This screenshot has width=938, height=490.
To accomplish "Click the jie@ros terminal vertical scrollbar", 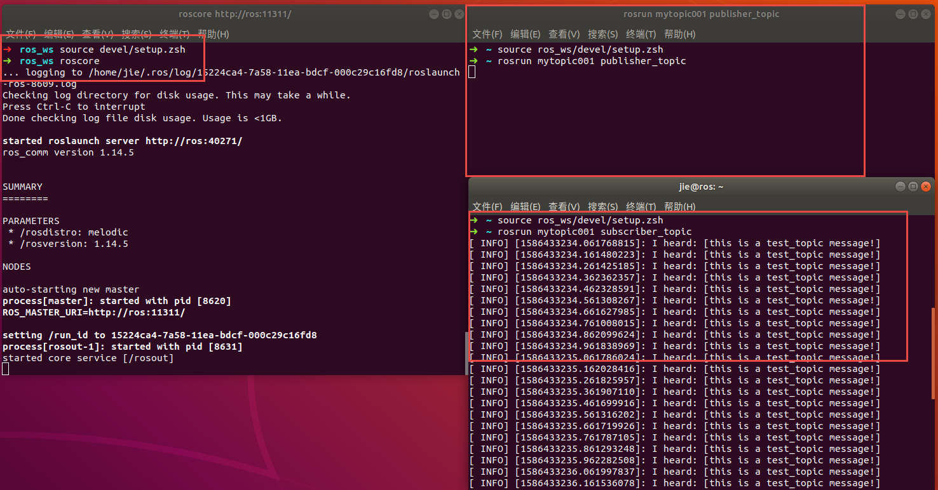I will [x=934, y=352].
